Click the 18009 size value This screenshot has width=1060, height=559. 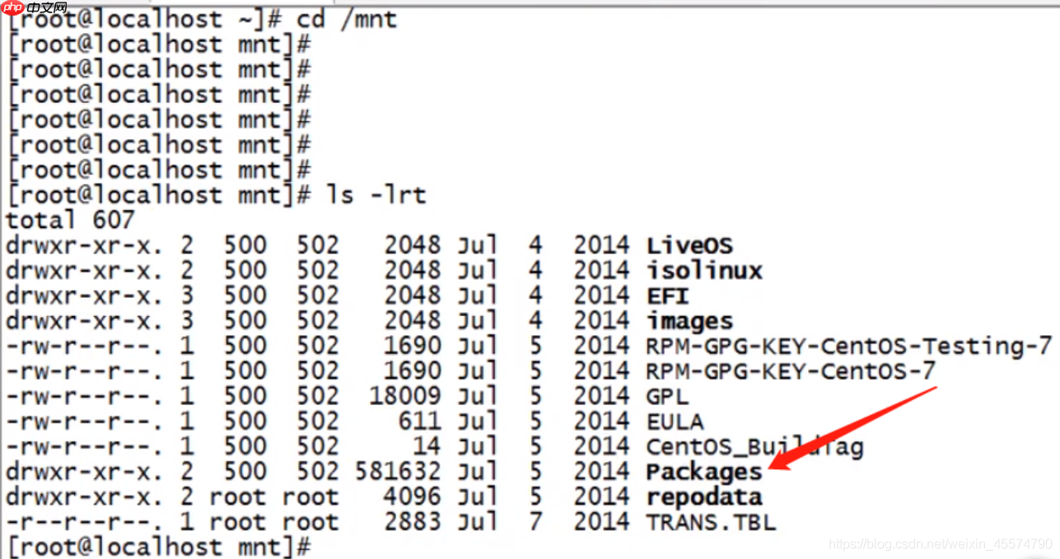coord(406,396)
